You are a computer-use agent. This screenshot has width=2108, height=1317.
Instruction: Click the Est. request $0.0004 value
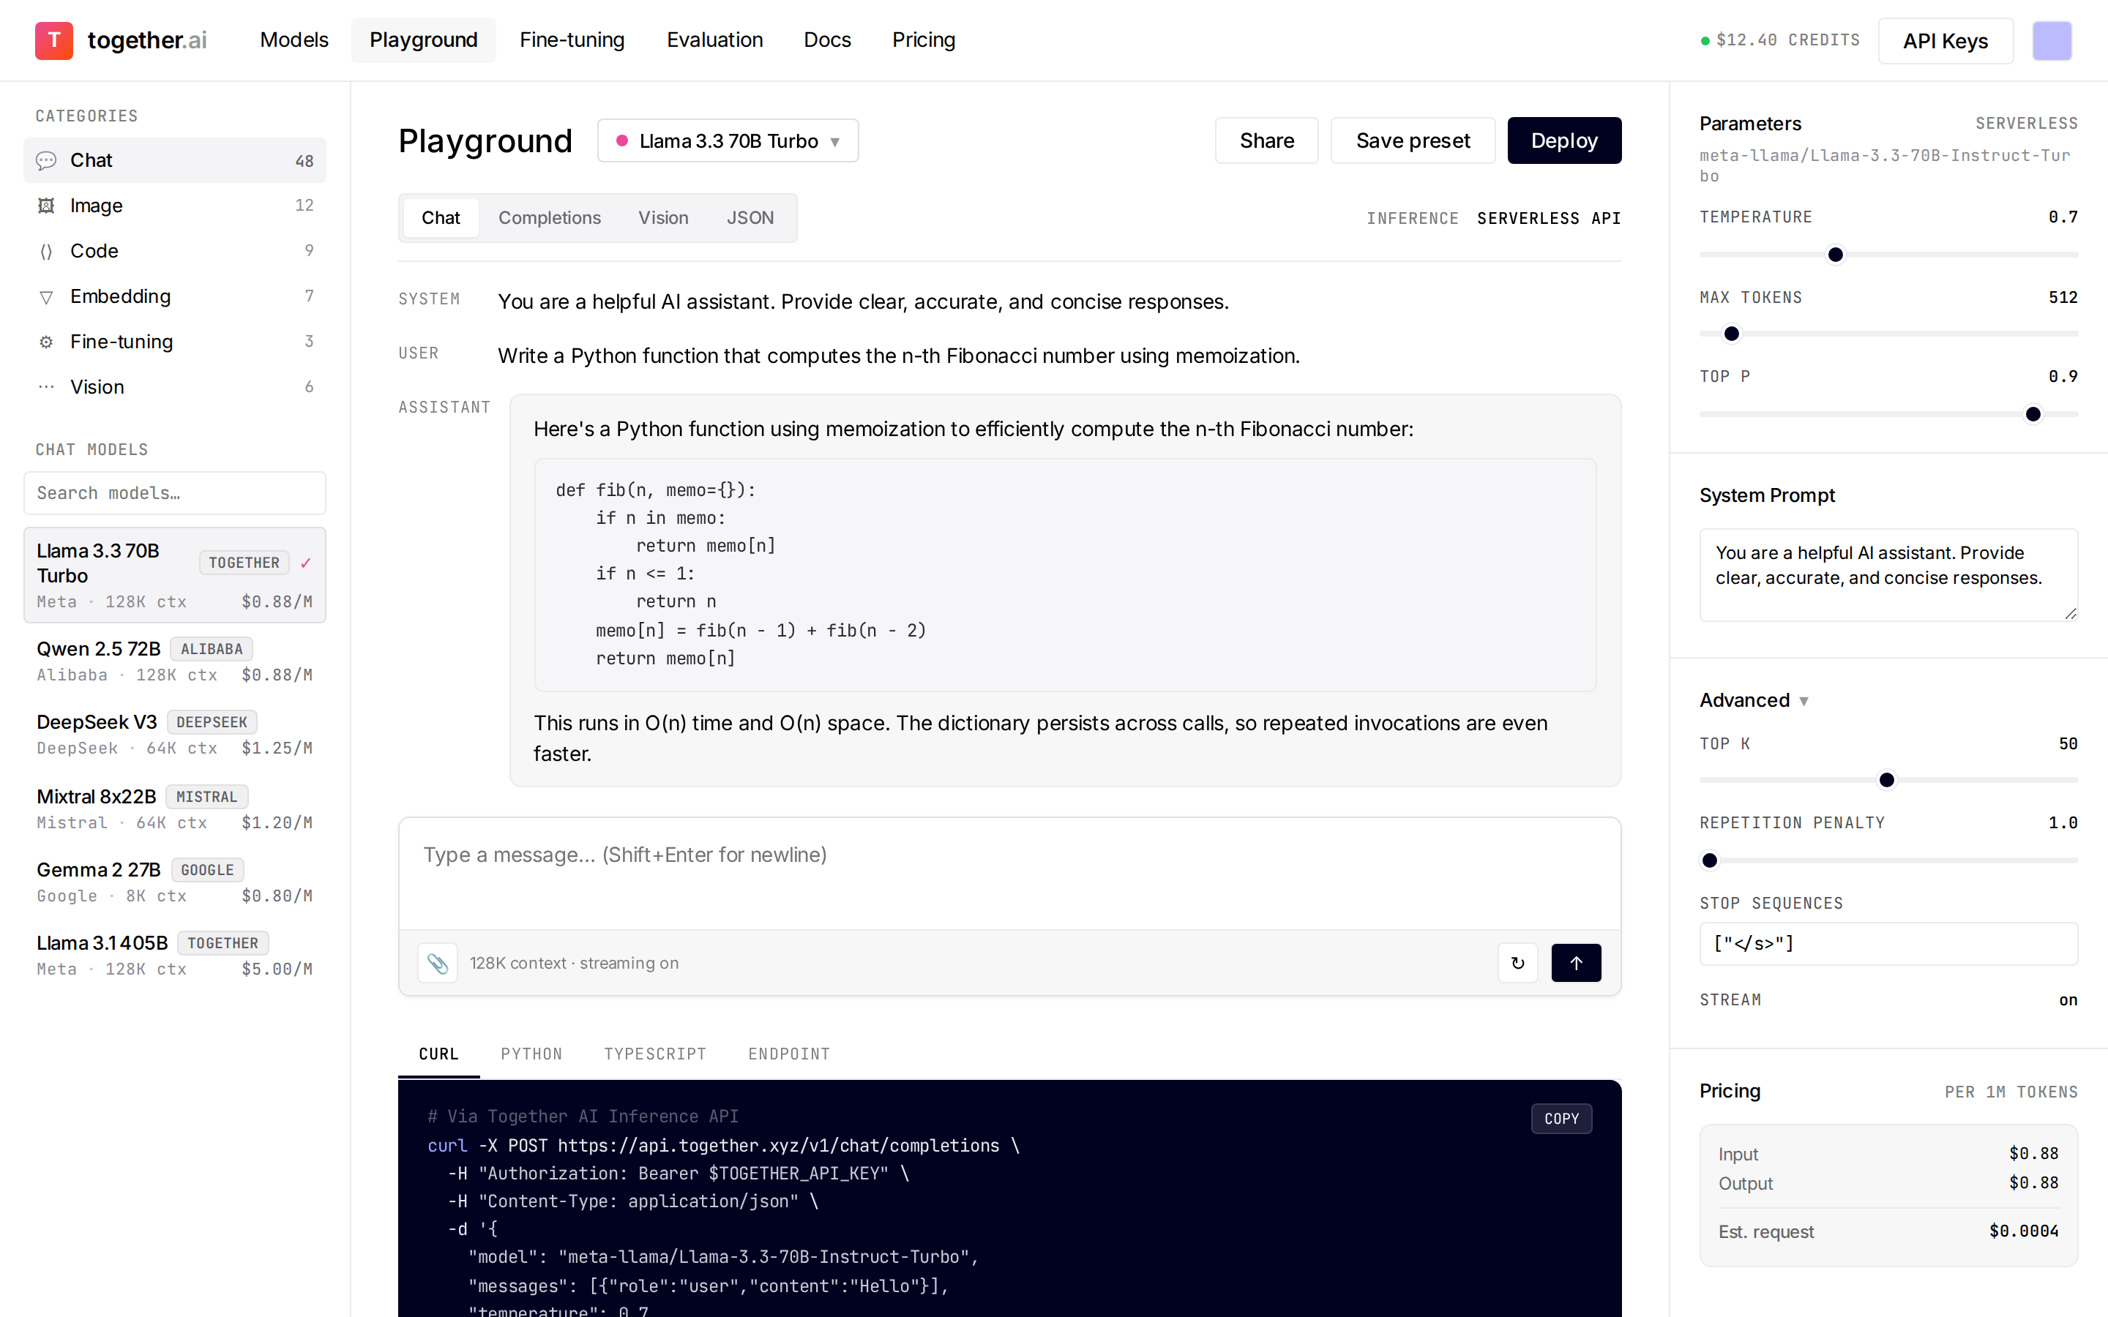tap(2024, 1231)
